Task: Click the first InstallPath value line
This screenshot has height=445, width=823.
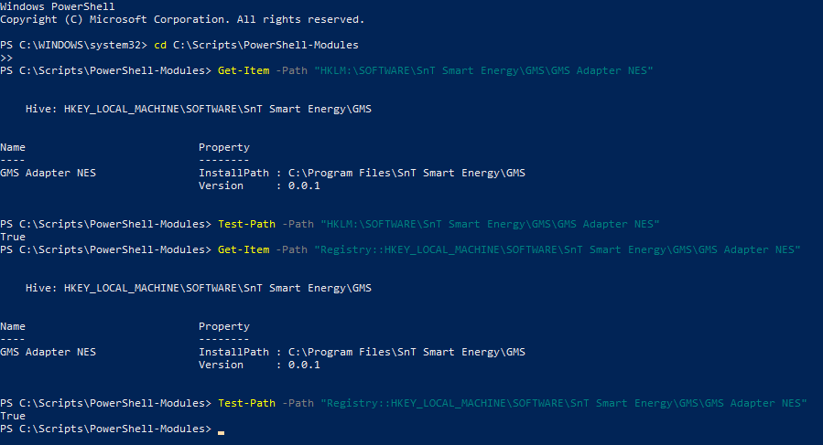Action: (362, 173)
